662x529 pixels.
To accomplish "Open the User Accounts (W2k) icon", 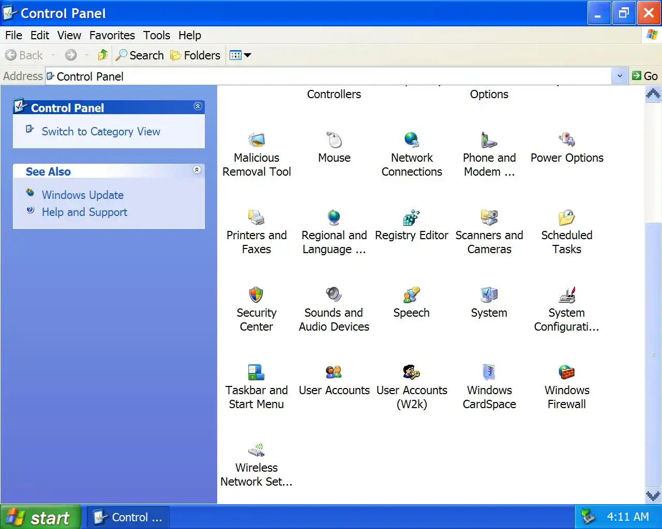I will (412, 372).
